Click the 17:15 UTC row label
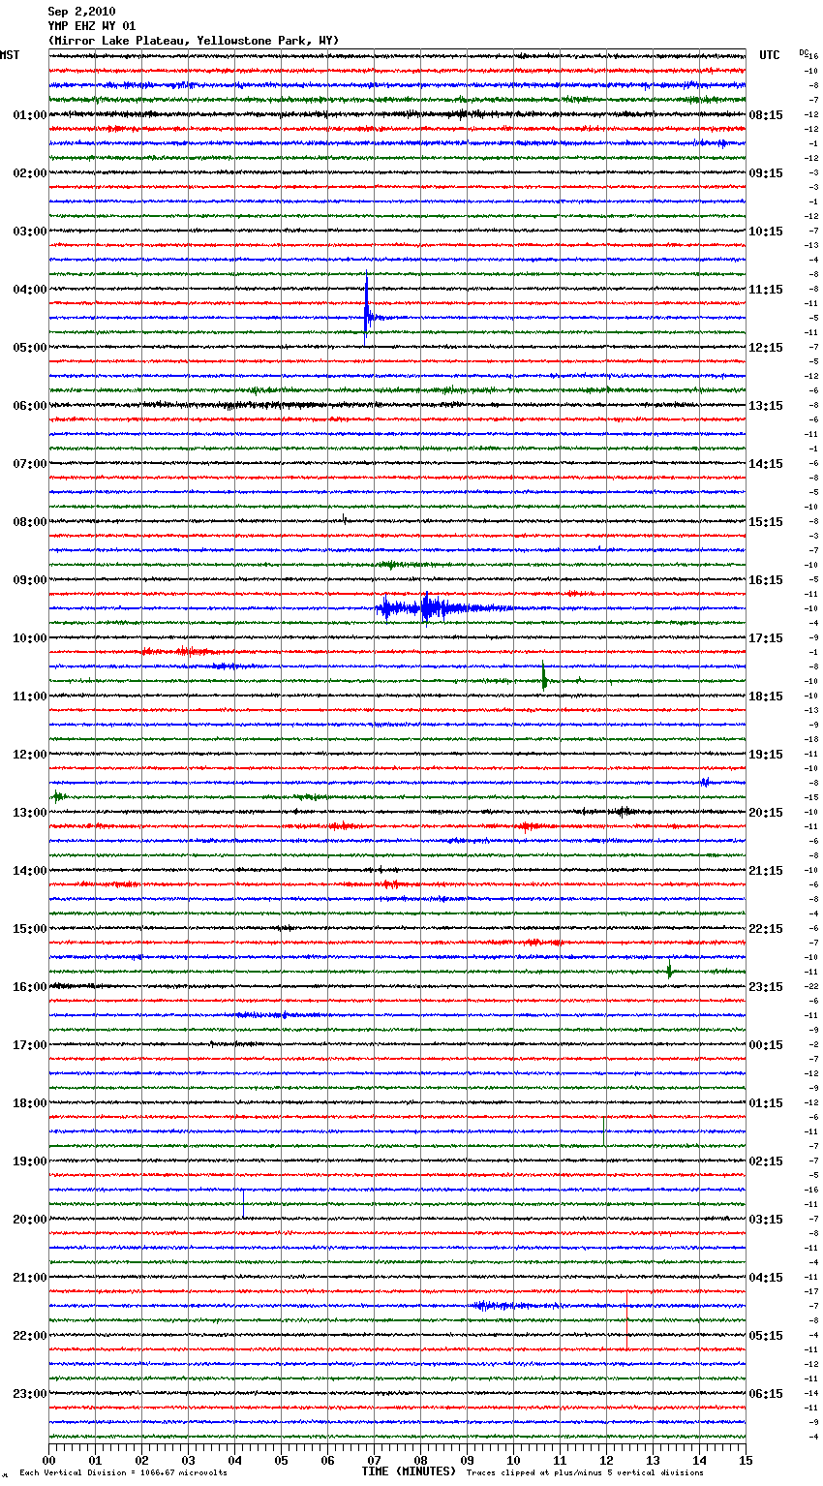This screenshot has height=1486, width=823. pos(766,638)
